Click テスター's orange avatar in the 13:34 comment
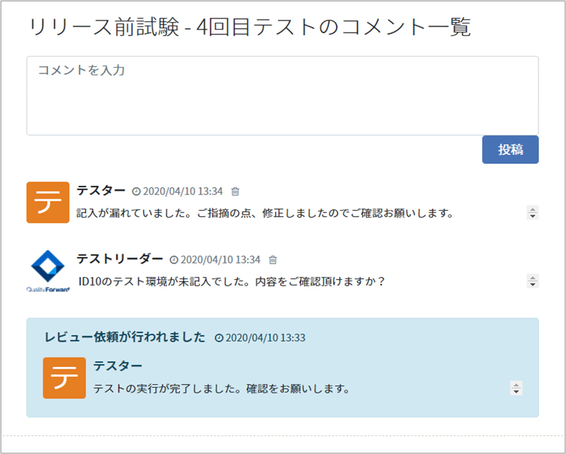566x454 pixels. [48, 202]
